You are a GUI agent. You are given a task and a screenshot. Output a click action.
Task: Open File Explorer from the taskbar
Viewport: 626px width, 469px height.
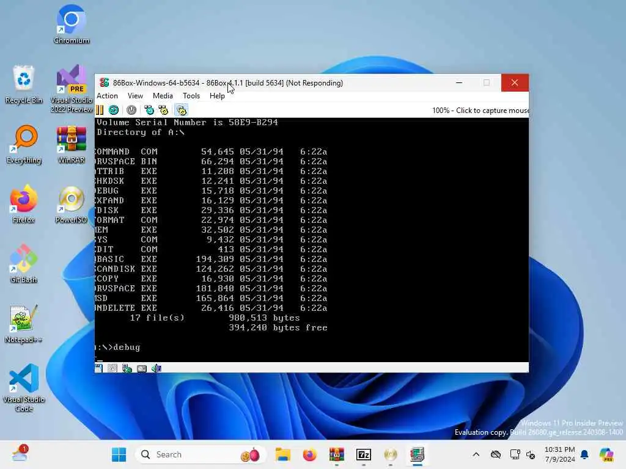[282, 454]
